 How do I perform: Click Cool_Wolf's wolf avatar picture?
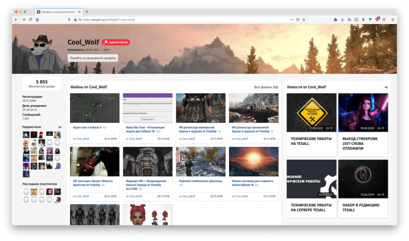point(42,53)
